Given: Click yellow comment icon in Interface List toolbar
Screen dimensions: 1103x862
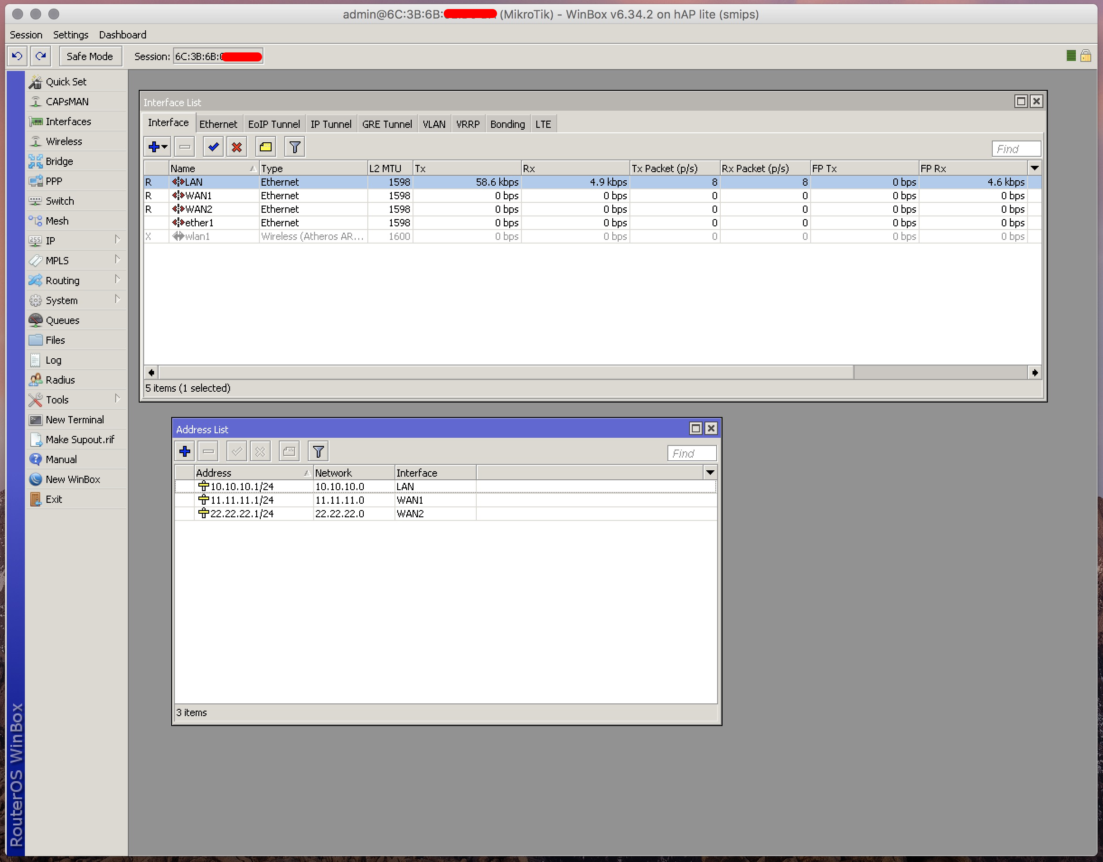Looking at the screenshot, I should pyautogui.click(x=266, y=147).
